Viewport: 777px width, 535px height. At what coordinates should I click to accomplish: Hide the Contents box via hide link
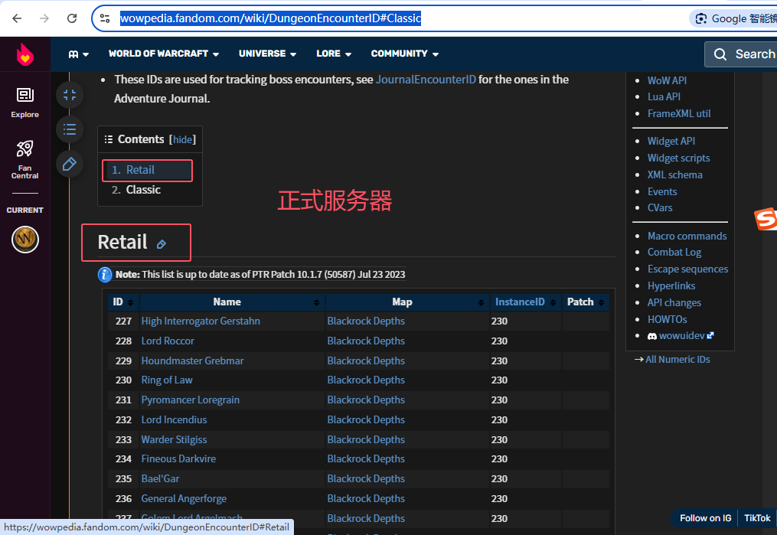182,140
